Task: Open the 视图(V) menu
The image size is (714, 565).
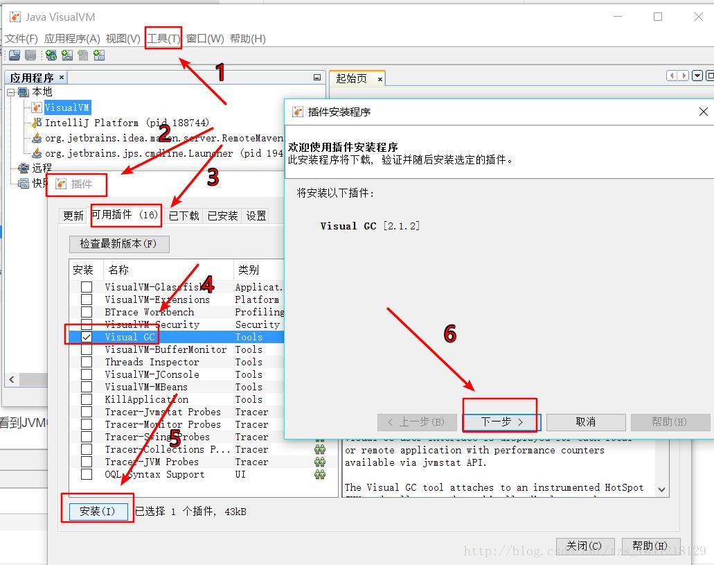Action: tap(123, 39)
